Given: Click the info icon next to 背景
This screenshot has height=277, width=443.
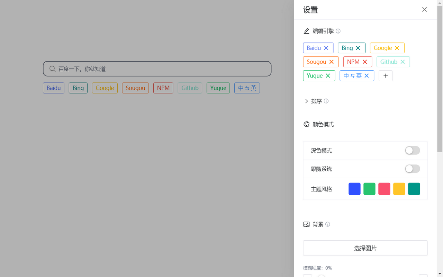Looking at the screenshot, I should click(x=328, y=224).
